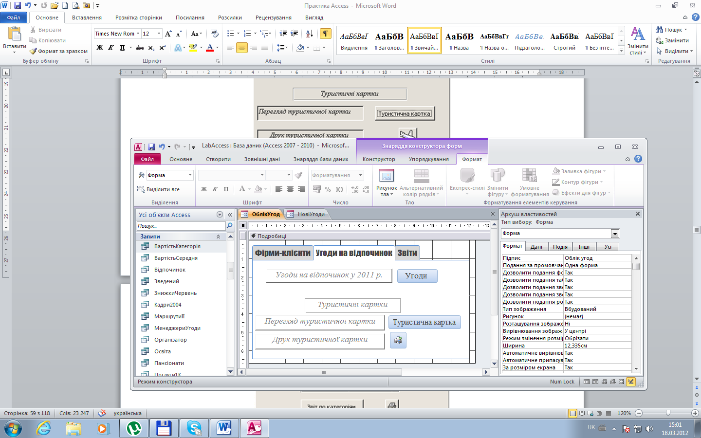Open Word font size dropdown
Viewport: 701px width, 438px height.
click(x=159, y=34)
